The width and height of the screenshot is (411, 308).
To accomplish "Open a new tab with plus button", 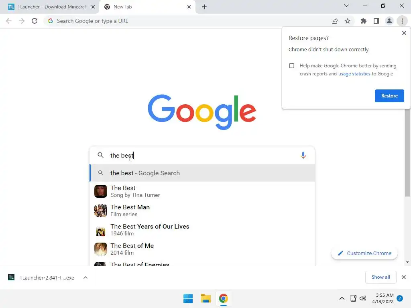I will point(204,7).
